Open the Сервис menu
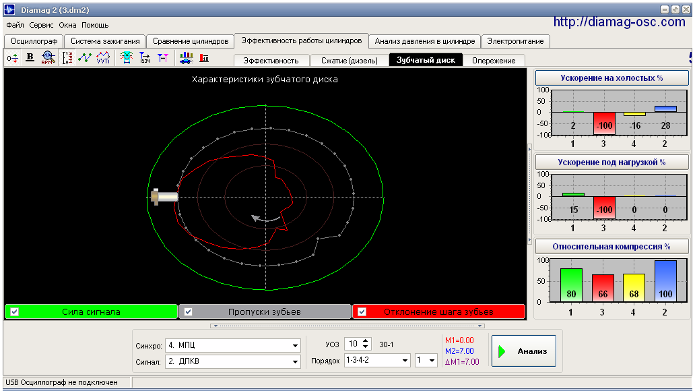This screenshot has width=695, height=391. 41,26
